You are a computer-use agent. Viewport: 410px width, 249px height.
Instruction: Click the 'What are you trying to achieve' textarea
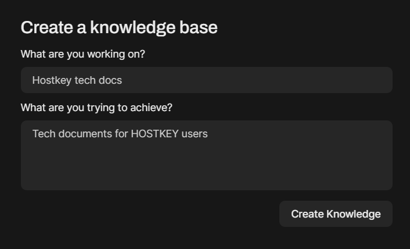(x=206, y=155)
